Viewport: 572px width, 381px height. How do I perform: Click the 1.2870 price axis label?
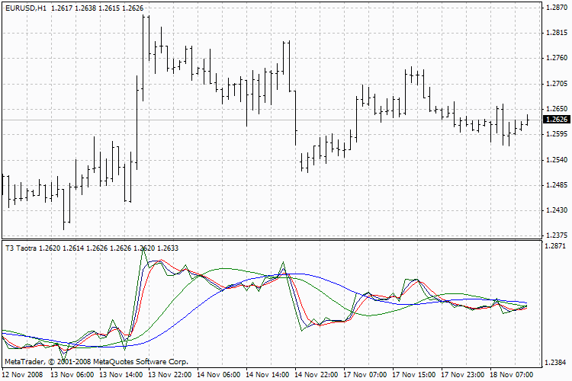tap(557, 8)
